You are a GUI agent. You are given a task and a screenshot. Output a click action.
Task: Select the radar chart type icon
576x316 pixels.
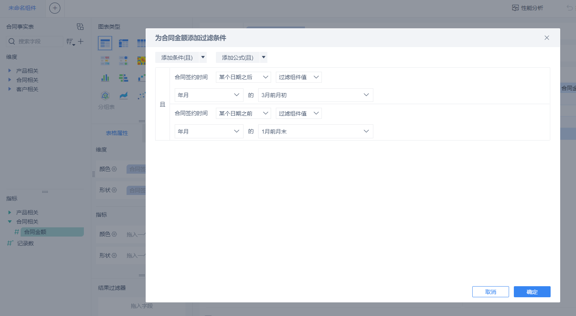point(105,96)
